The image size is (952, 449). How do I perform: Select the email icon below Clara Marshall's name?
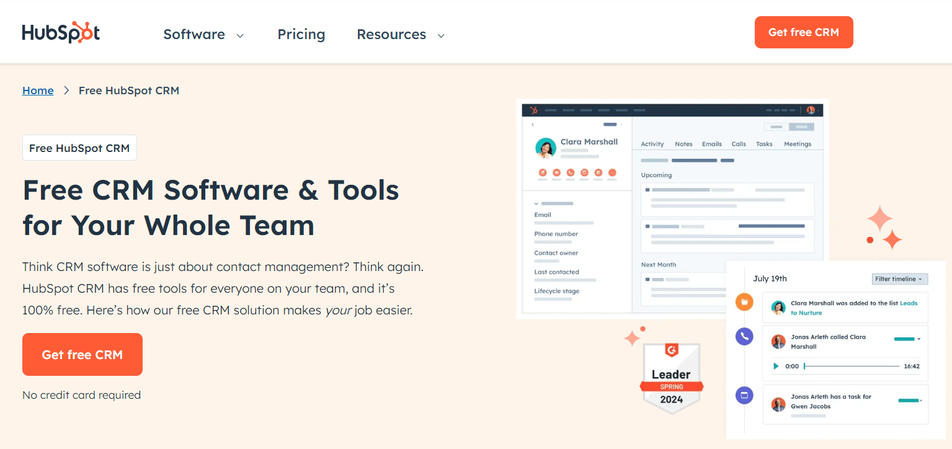[x=556, y=172]
